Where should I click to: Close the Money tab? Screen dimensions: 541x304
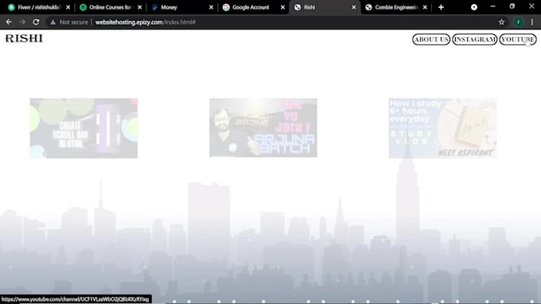pyautogui.click(x=211, y=7)
